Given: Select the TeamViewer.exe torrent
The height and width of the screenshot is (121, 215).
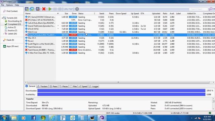Looking at the screenshot, I should click(35, 47).
